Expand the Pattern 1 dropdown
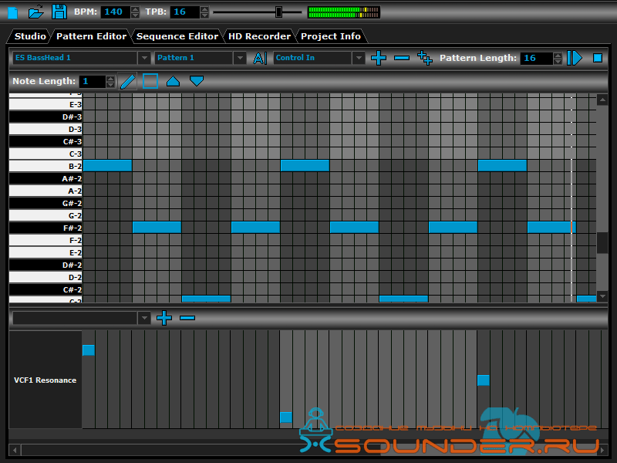The image size is (617, 463). point(240,58)
